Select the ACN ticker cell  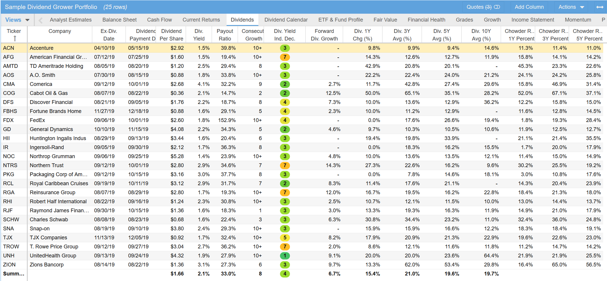click(x=14, y=48)
